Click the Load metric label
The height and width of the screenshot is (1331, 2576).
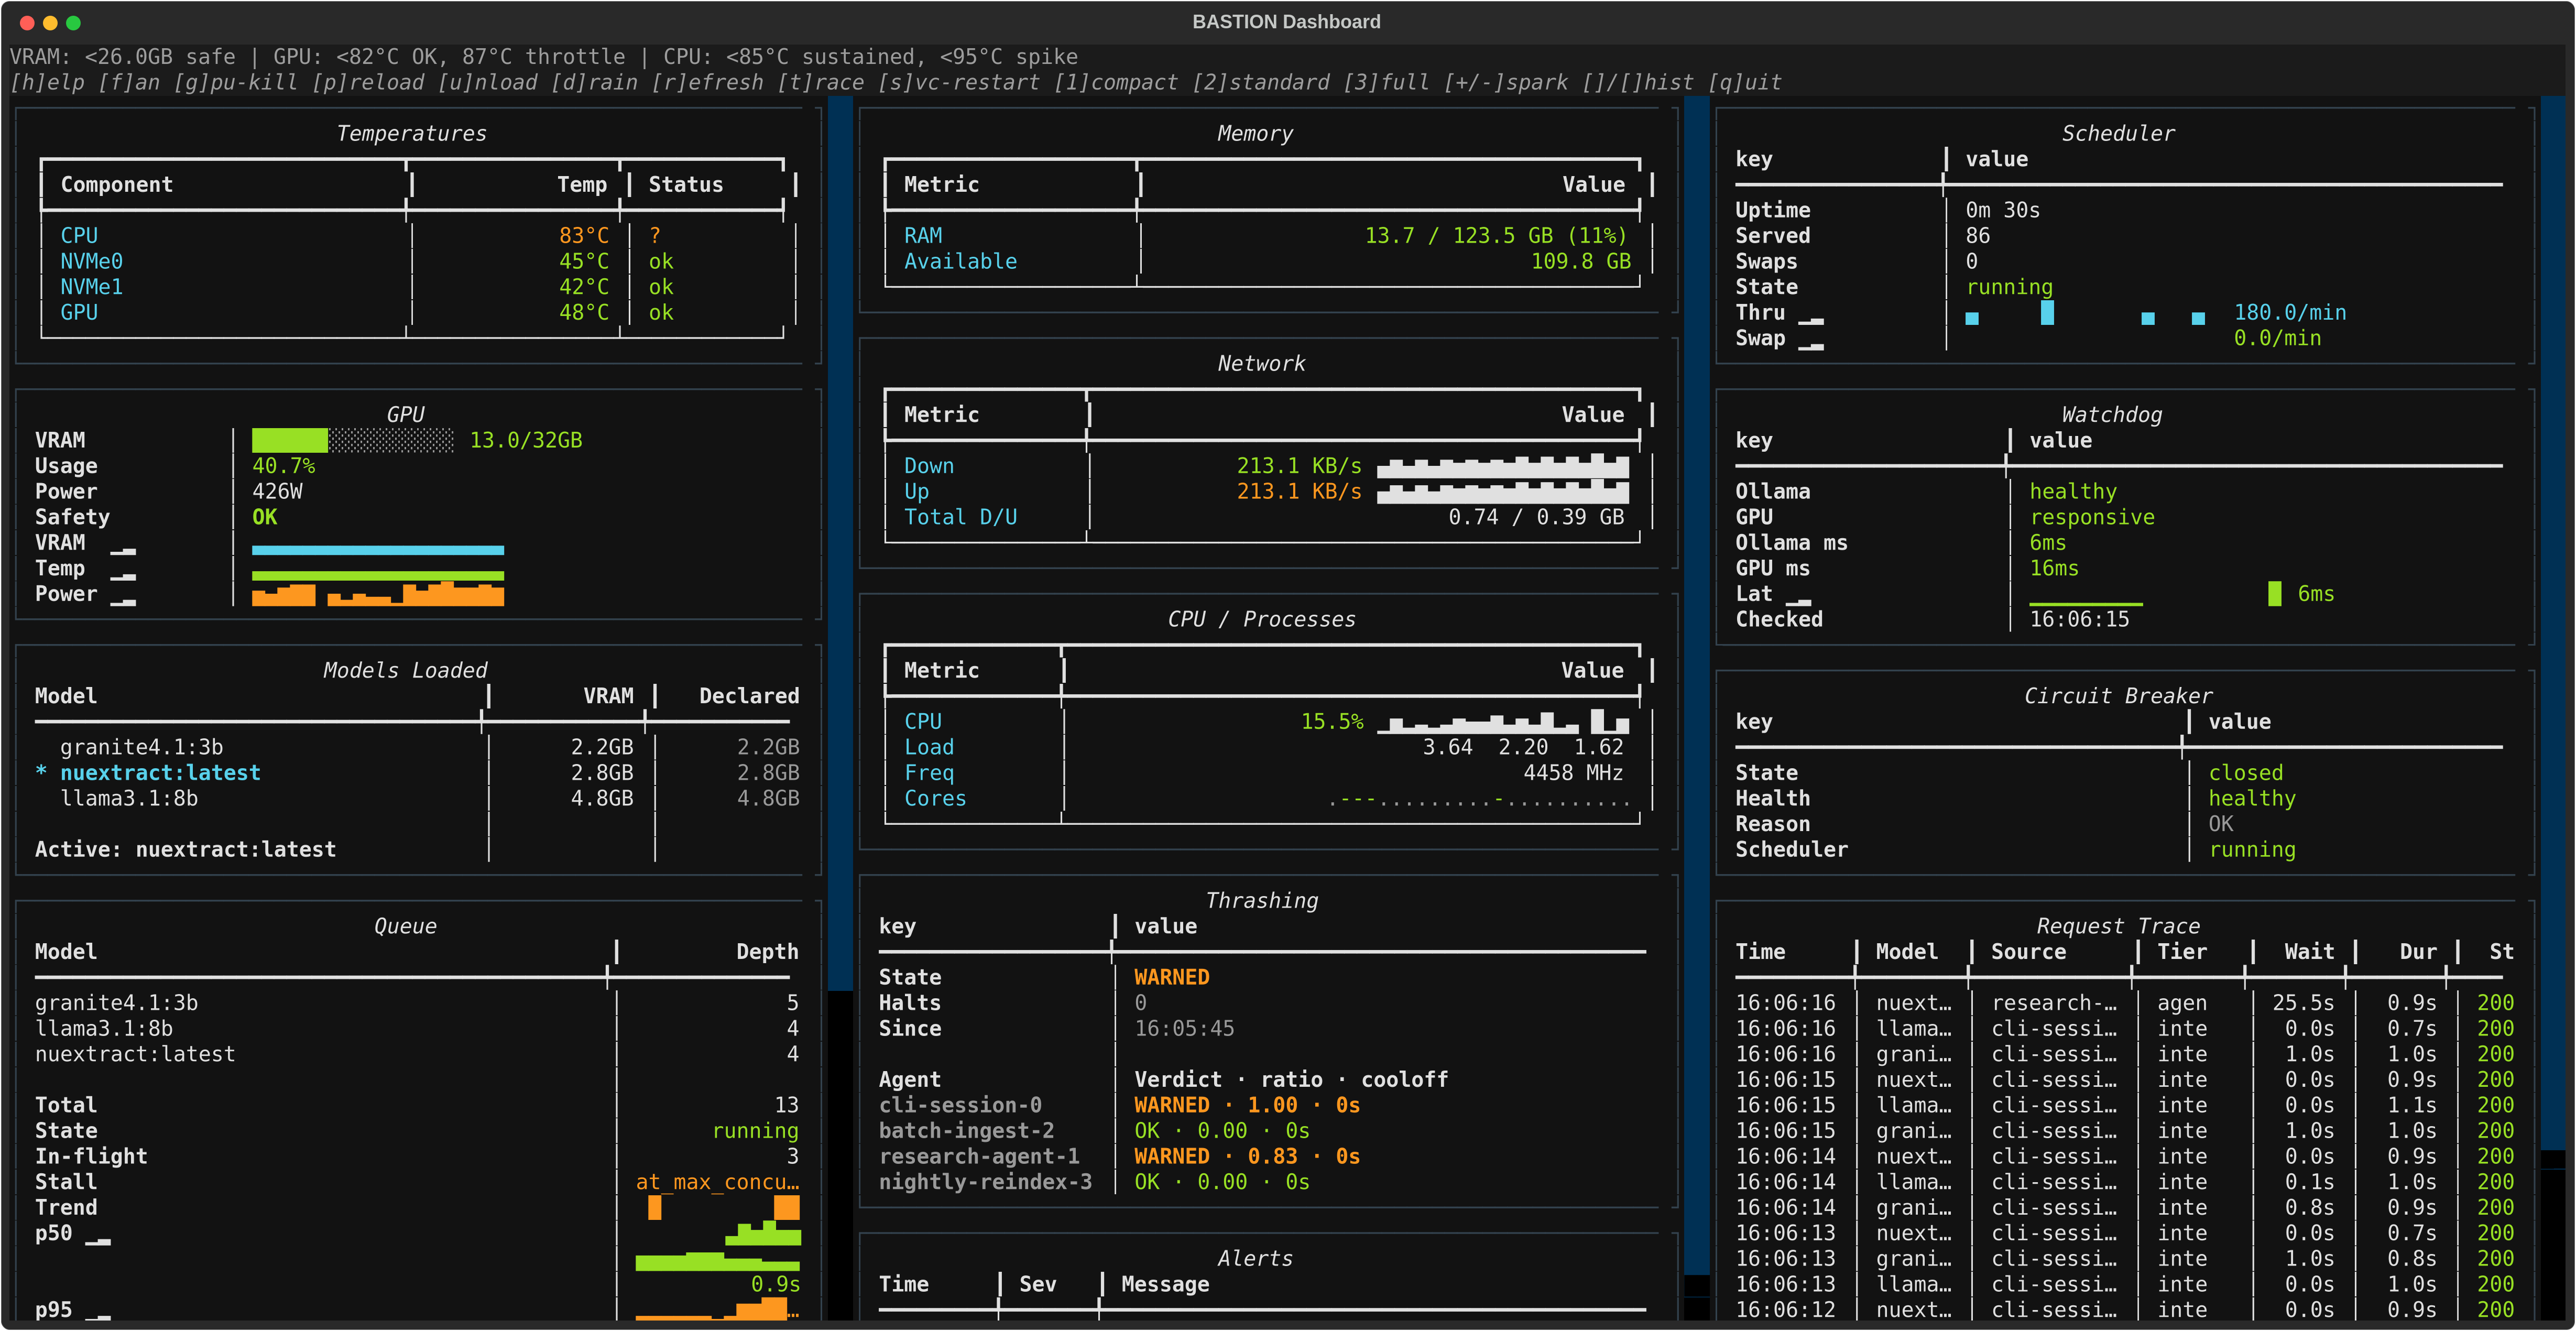click(929, 747)
